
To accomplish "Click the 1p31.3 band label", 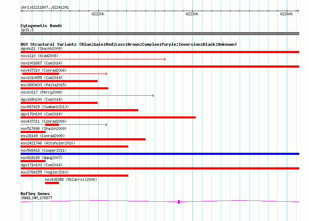I will (27, 30).
